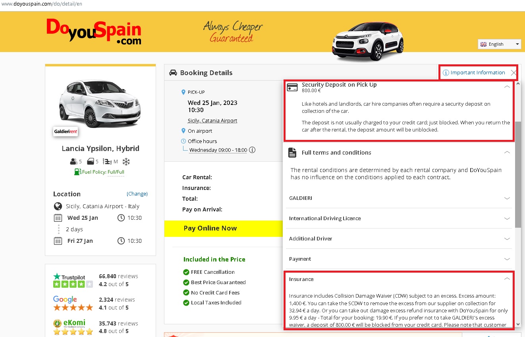Click the credit card icon for Security Deposit
This screenshot has height=337, width=525.
pos(292,87)
